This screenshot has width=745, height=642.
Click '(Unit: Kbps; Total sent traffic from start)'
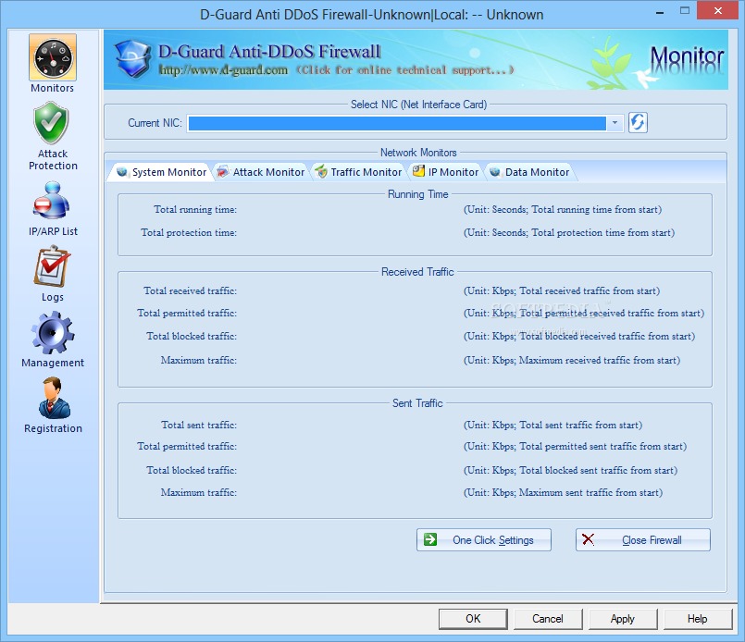[x=553, y=425]
